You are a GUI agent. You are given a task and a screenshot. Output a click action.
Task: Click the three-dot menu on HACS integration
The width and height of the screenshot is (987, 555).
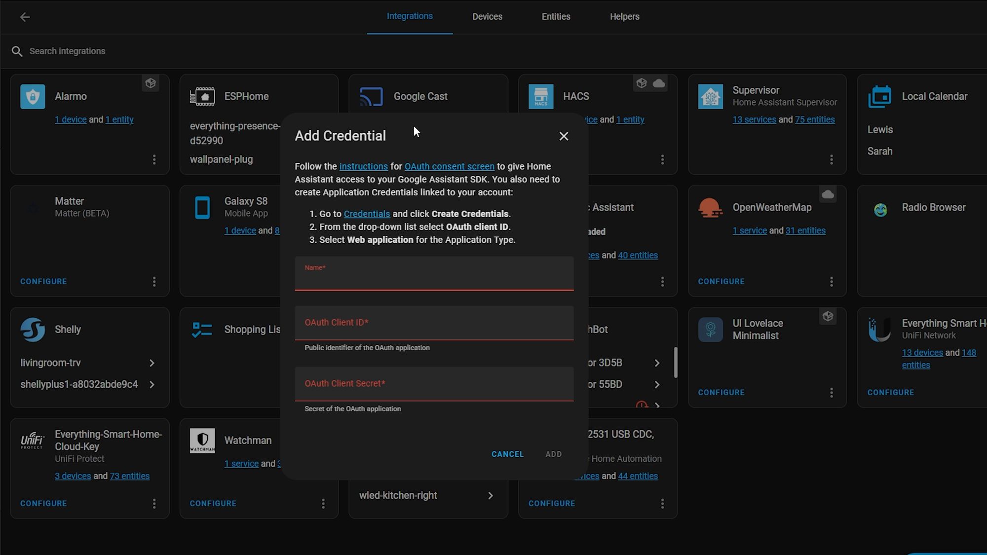(x=662, y=159)
